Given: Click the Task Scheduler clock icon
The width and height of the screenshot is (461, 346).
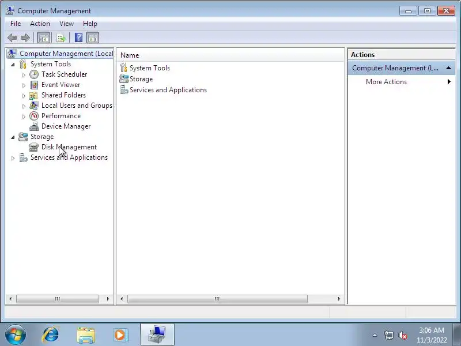Looking at the screenshot, I should (34, 74).
